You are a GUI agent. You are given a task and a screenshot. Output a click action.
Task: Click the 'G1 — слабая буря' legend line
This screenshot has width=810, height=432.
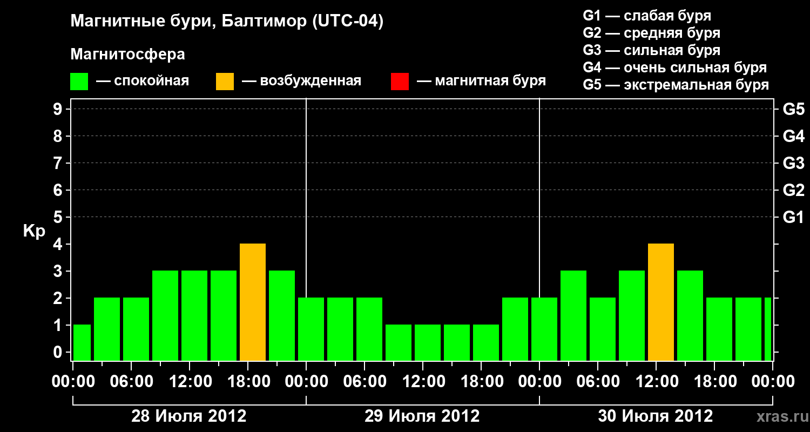tap(647, 16)
